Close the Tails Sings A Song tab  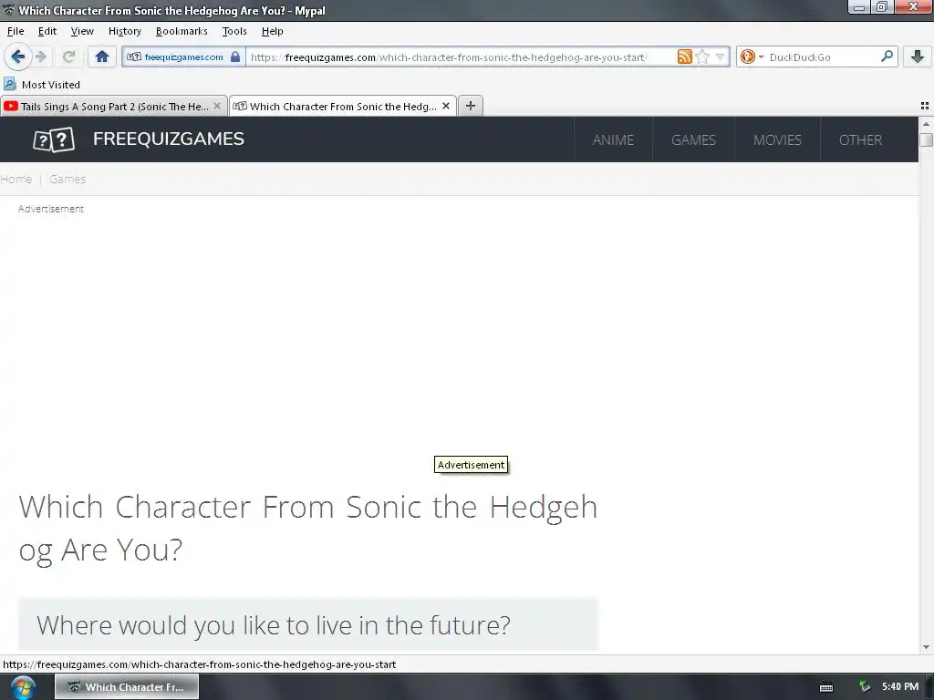point(217,106)
